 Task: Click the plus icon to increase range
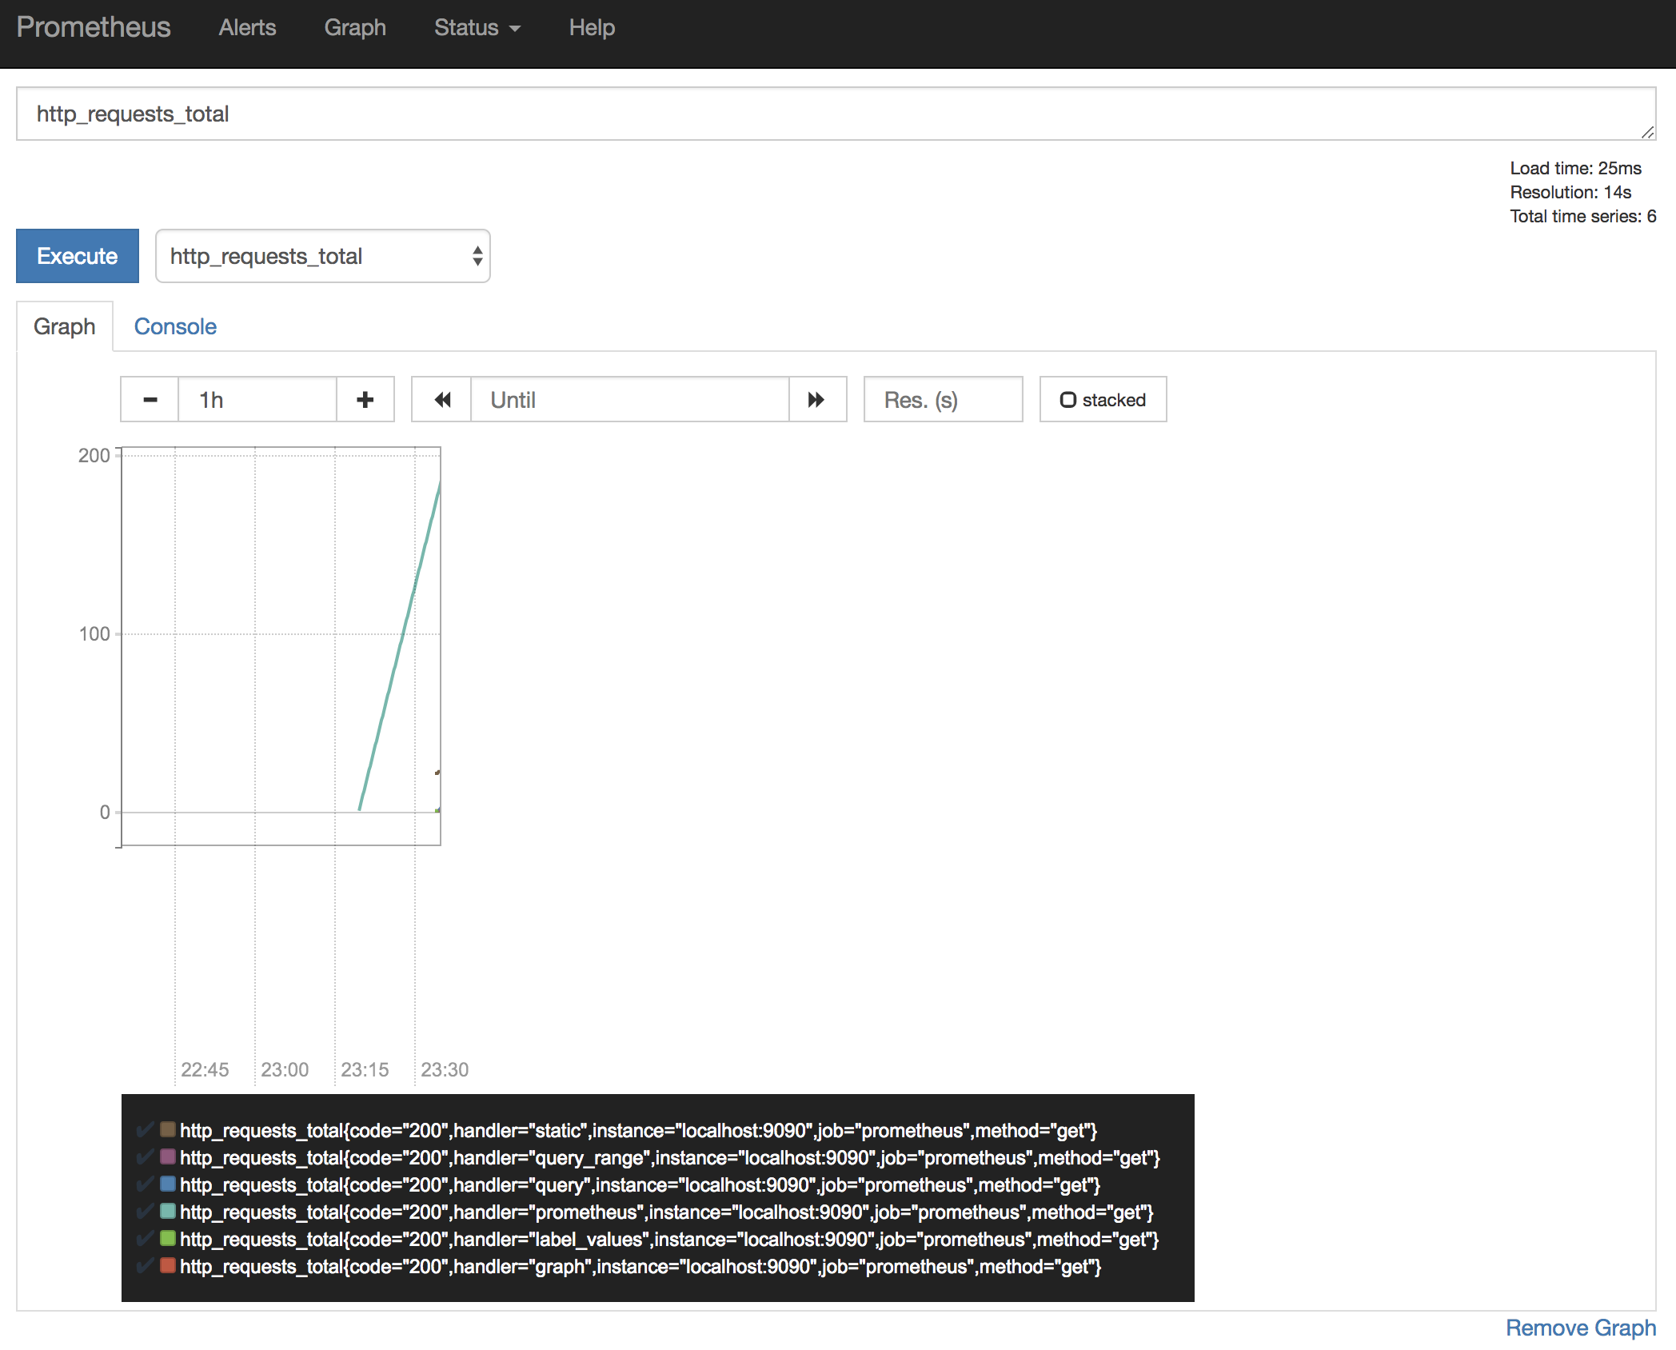coord(365,400)
